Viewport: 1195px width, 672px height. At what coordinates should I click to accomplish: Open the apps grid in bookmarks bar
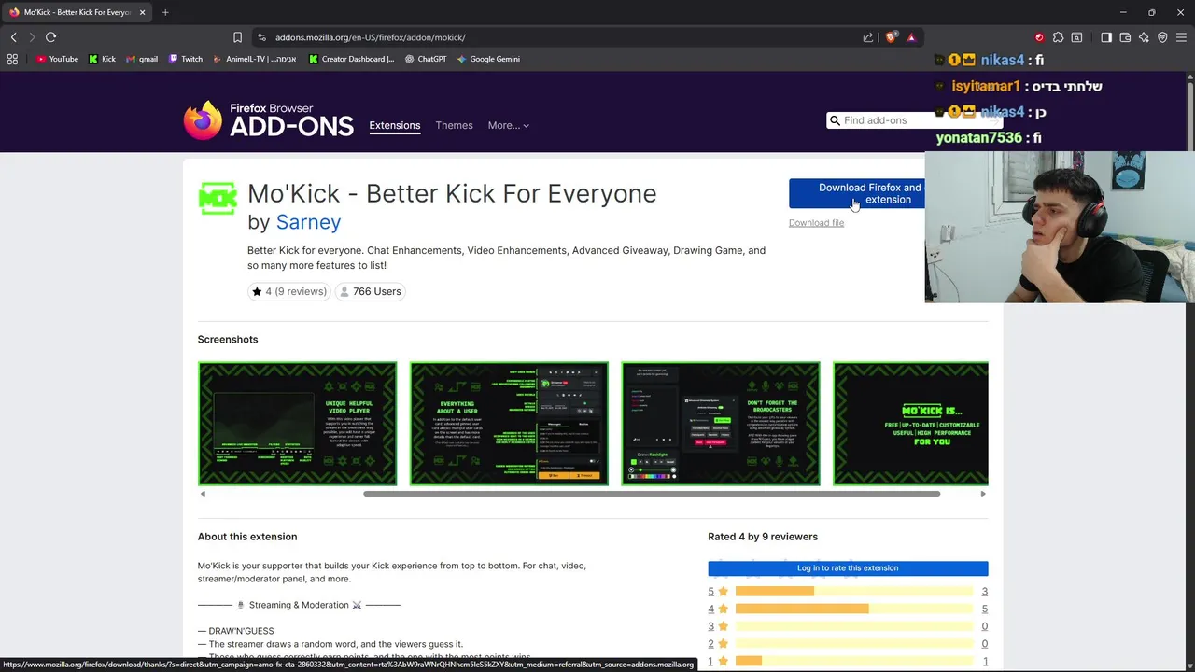click(12, 59)
